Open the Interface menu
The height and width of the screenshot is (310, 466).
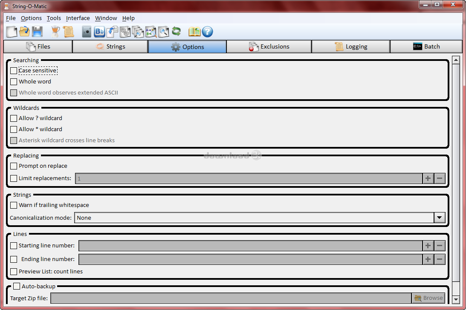pyautogui.click(x=78, y=18)
